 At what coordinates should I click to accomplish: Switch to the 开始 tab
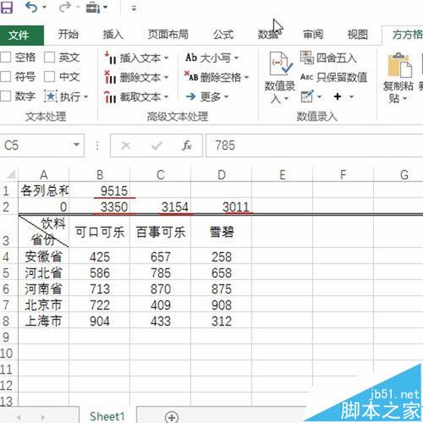click(69, 35)
